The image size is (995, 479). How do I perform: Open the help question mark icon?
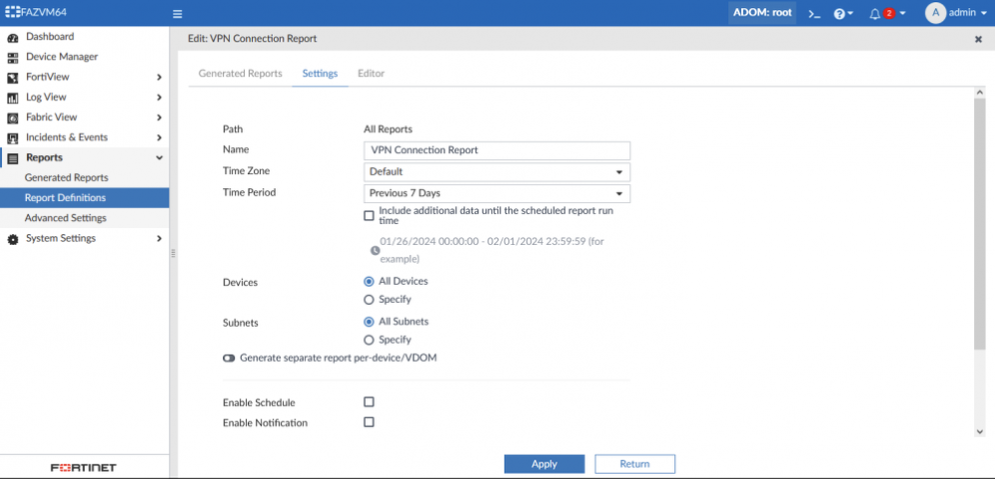coord(840,14)
